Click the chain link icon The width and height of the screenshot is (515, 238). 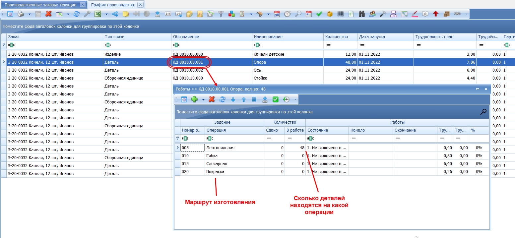point(457,14)
